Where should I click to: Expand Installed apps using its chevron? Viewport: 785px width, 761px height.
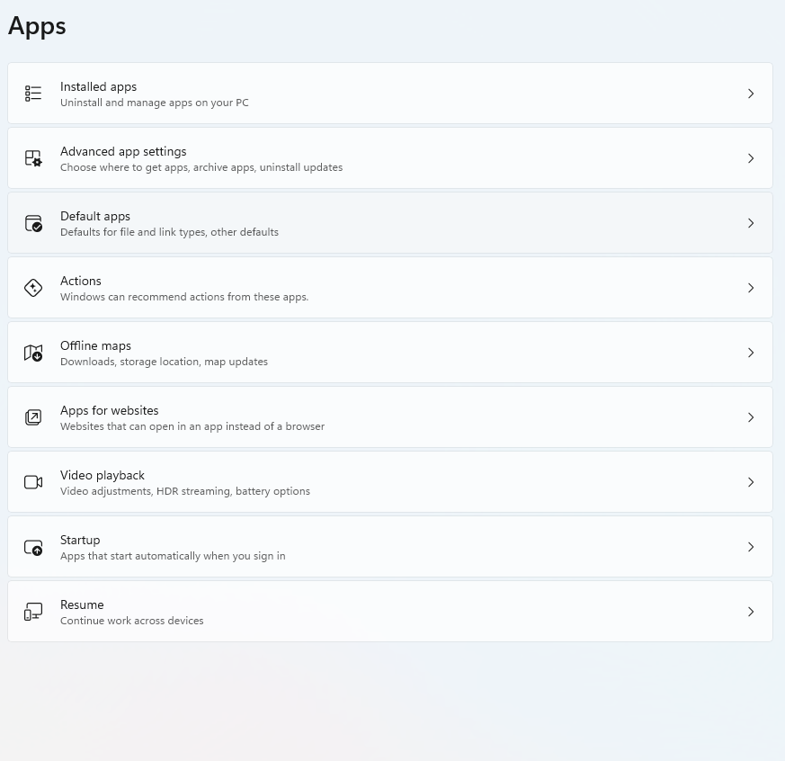[751, 94]
